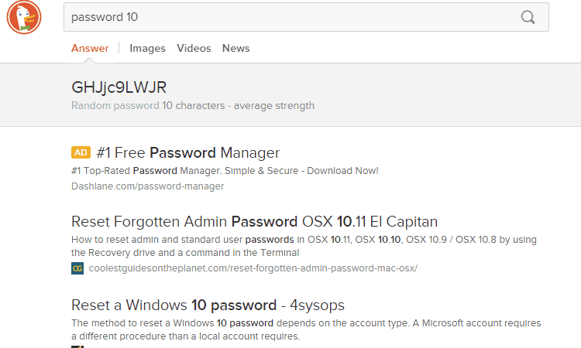Switch to the Images tab

tap(147, 48)
